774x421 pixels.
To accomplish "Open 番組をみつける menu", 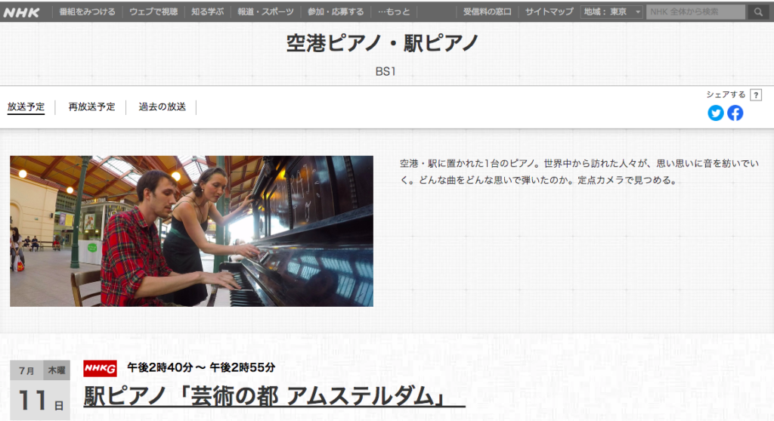I will click(87, 12).
